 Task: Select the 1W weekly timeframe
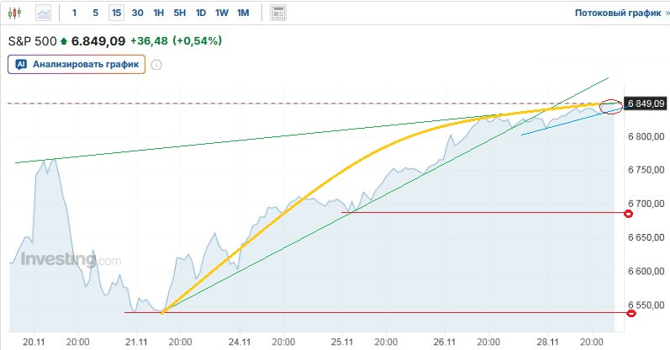pos(221,13)
